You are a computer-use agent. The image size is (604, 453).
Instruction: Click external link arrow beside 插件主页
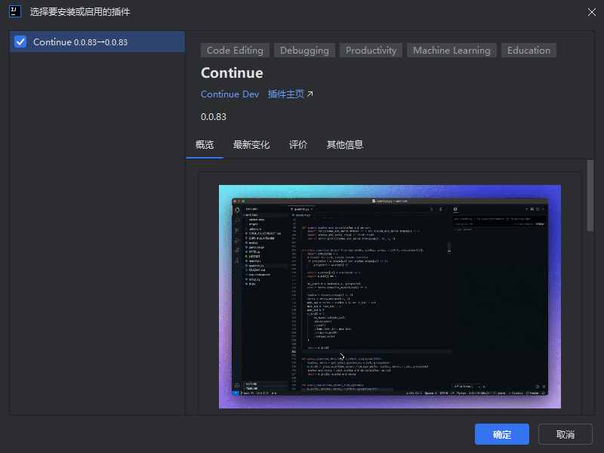[310, 94]
